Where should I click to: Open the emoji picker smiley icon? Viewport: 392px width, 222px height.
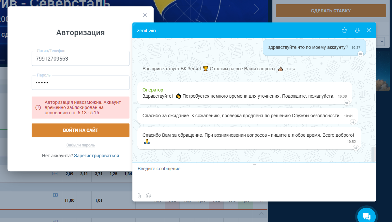point(148,196)
